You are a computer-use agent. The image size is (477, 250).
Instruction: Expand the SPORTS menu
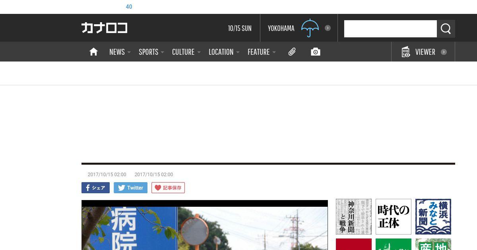(151, 52)
